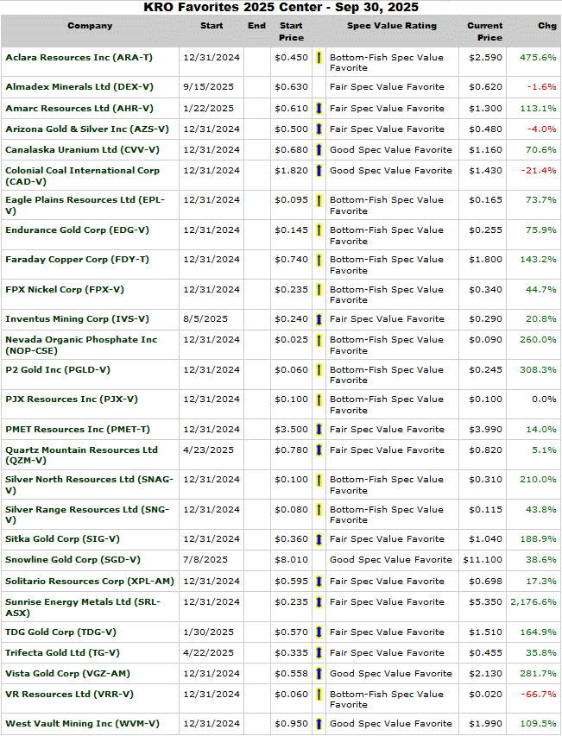
Task: Open Snowline Gold Corp (SGD-V) link
Action: 73,560
